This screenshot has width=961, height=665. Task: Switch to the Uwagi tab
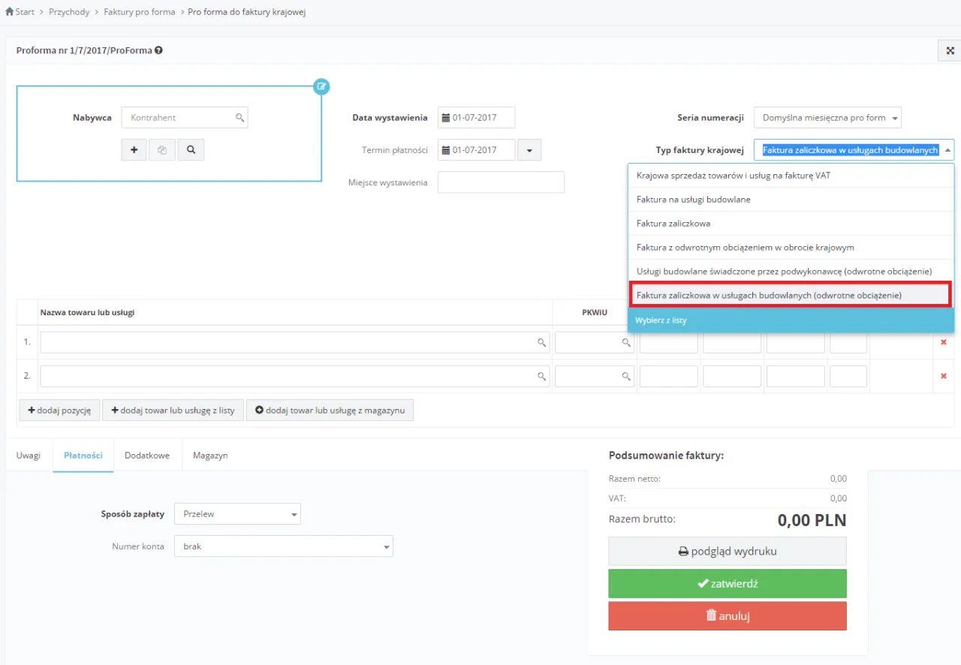29,456
